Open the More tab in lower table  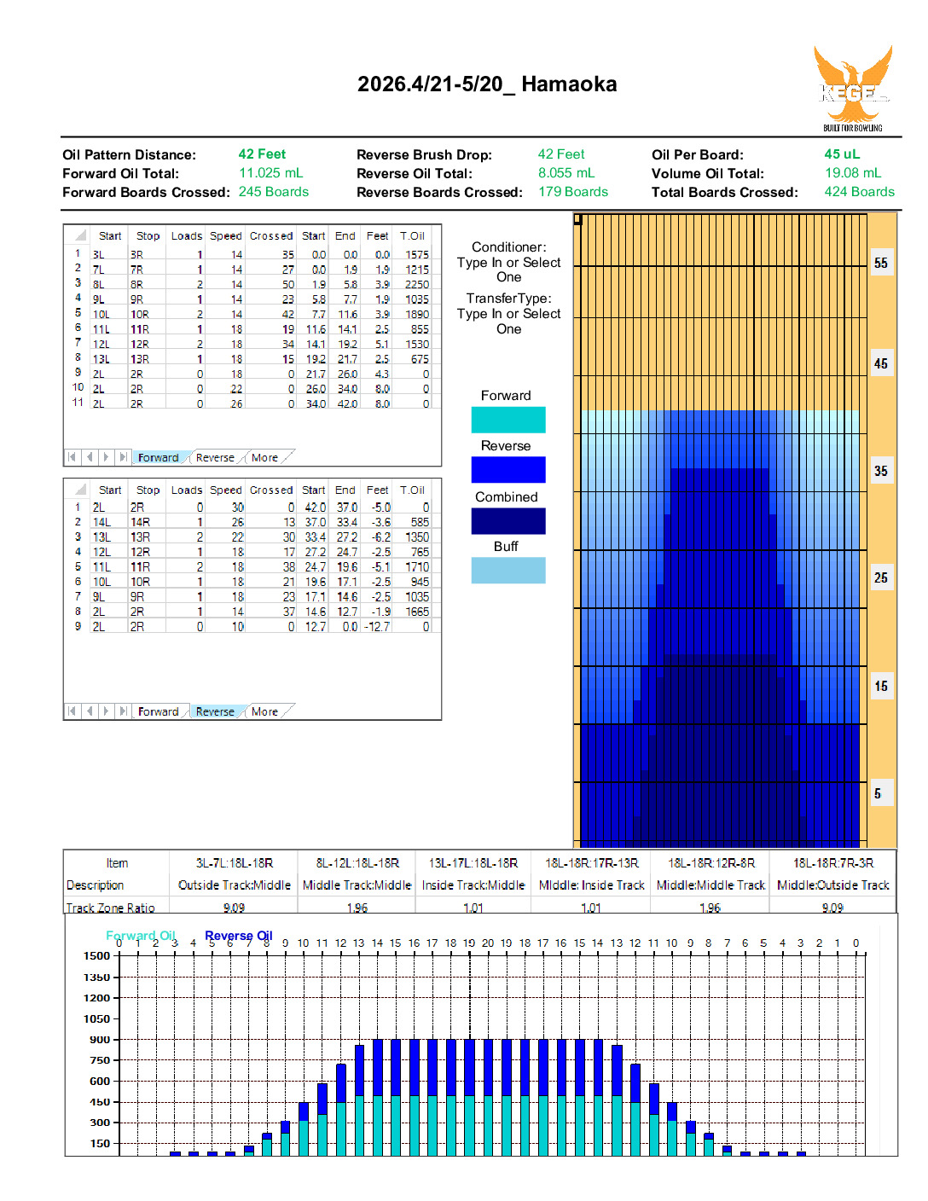[264, 712]
